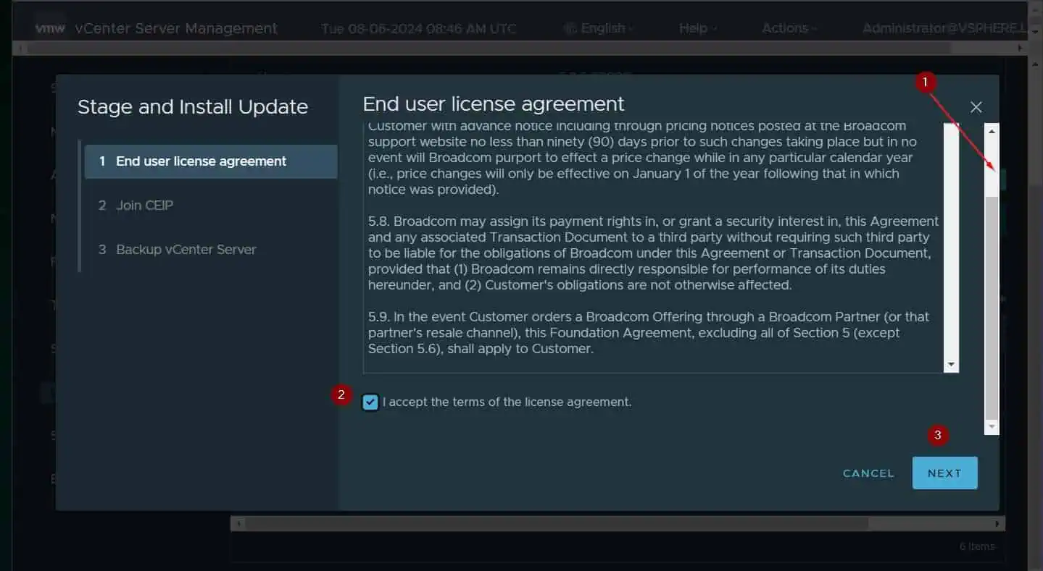This screenshot has height=571, width=1043.
Task: Click background table scrollbar right arrow
Action: point(998,523)
